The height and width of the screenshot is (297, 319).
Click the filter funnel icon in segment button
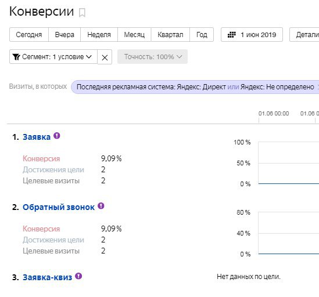(x=16, y=57)
